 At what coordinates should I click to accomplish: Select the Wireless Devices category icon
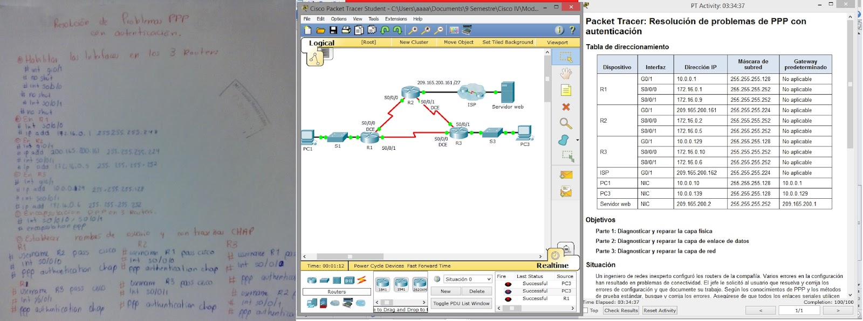tap(349, 280)
